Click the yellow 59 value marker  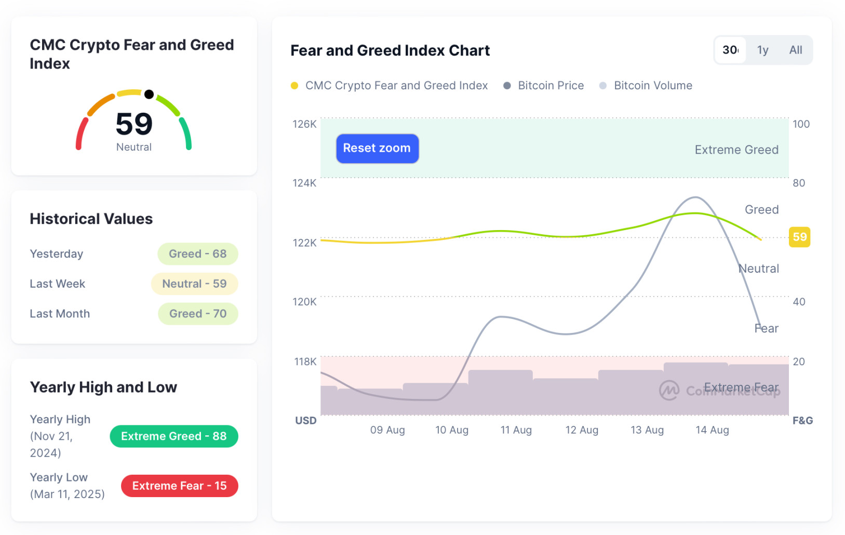799,237
